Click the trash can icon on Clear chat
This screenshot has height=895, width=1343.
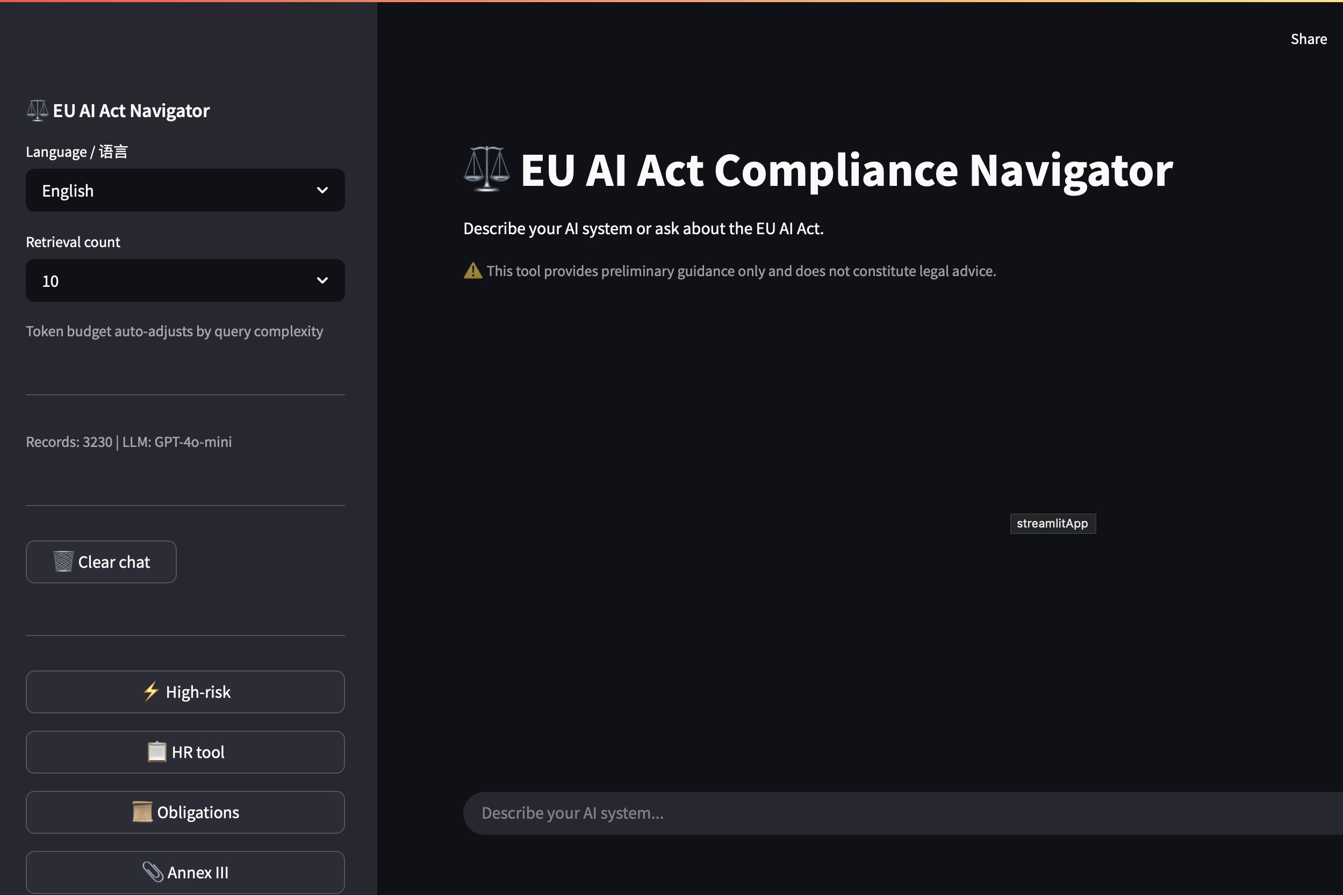63,562
